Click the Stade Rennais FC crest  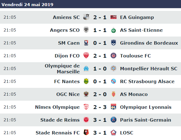tap(86, 132)
